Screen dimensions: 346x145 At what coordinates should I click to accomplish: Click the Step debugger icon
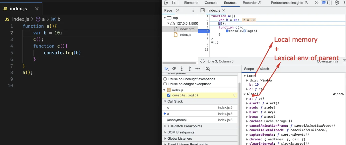[198, 69]
